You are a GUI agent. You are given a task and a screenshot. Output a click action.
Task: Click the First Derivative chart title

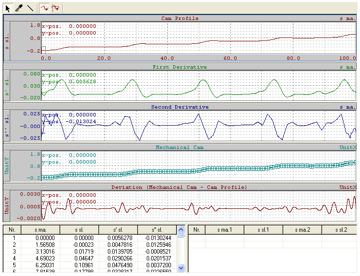pyautogui.click(x=180, y=67)
